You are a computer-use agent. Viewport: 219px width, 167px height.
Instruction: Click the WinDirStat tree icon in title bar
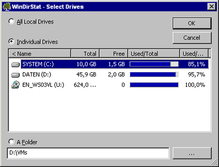click(x=7, y=6)
